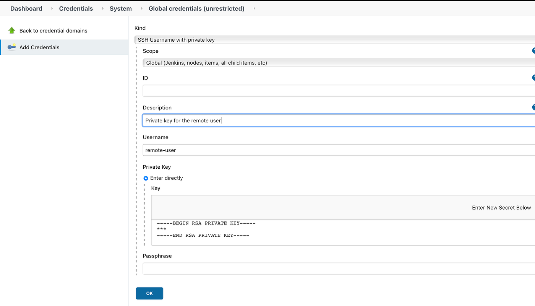Screen dimensions: 535x306
Task: Click the key icon beside Add Credentials
Action: coord(12,47)
